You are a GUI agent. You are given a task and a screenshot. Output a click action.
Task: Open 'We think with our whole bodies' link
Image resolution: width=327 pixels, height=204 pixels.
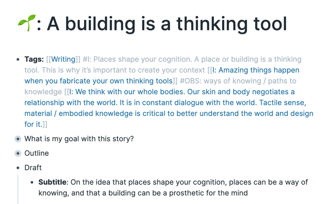pos(169,108)
